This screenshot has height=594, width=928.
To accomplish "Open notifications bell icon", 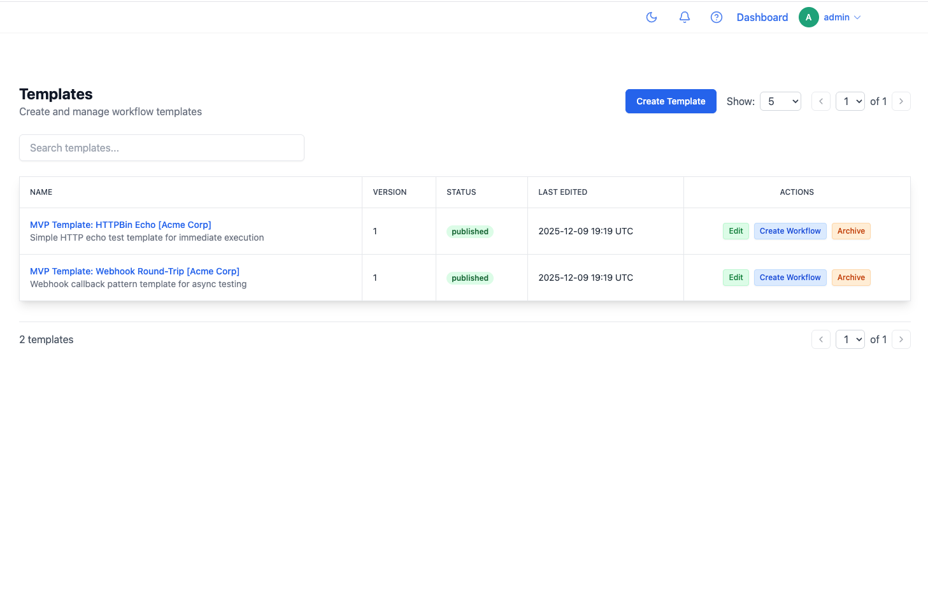I will coord(685,17).
